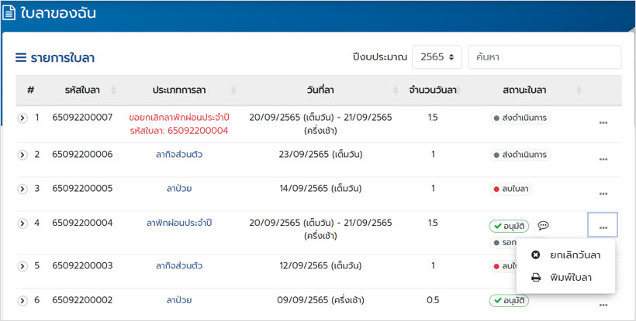636x321 pixels.
Task: Open the ลากิจส่วนตัว link in row 2
Action: pyautogui.click(x=178, y=155)
